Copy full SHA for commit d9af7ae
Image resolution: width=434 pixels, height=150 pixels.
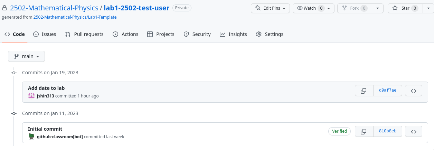[x=364, y=91]
